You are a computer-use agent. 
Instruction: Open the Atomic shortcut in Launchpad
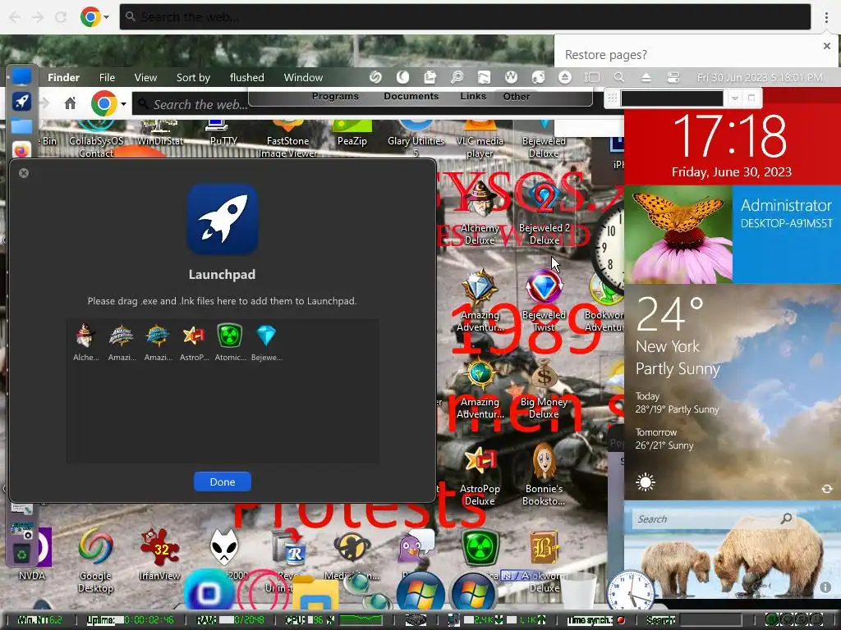[x=230, y=342]
